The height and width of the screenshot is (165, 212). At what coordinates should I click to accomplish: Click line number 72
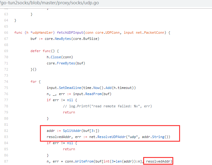pos(6,70)
